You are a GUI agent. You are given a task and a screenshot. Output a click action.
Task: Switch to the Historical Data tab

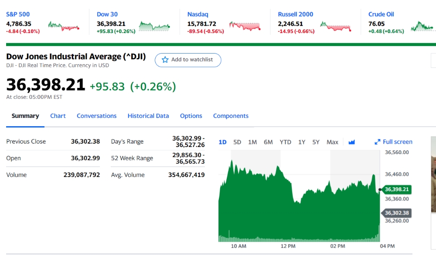tap(148, 116)
